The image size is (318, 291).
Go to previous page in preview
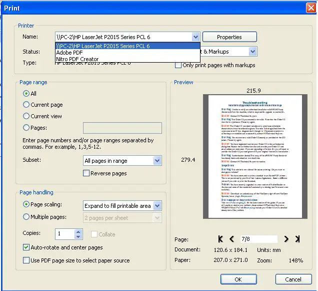pyautogui.click(x=231, y=239)
